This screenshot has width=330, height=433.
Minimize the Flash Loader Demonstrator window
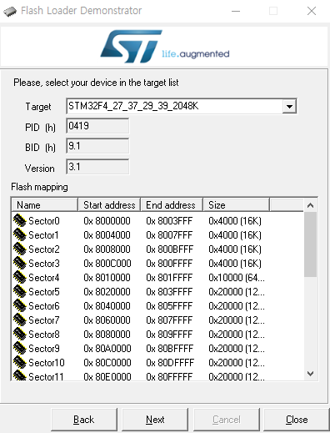tap(236, 11)
